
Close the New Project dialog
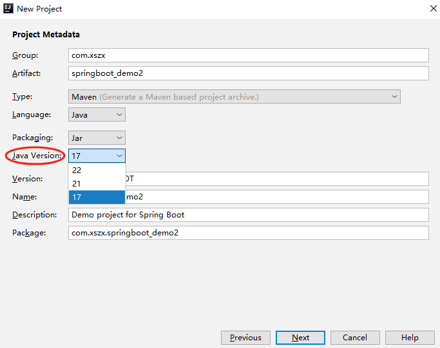click(x=432, y=9)
